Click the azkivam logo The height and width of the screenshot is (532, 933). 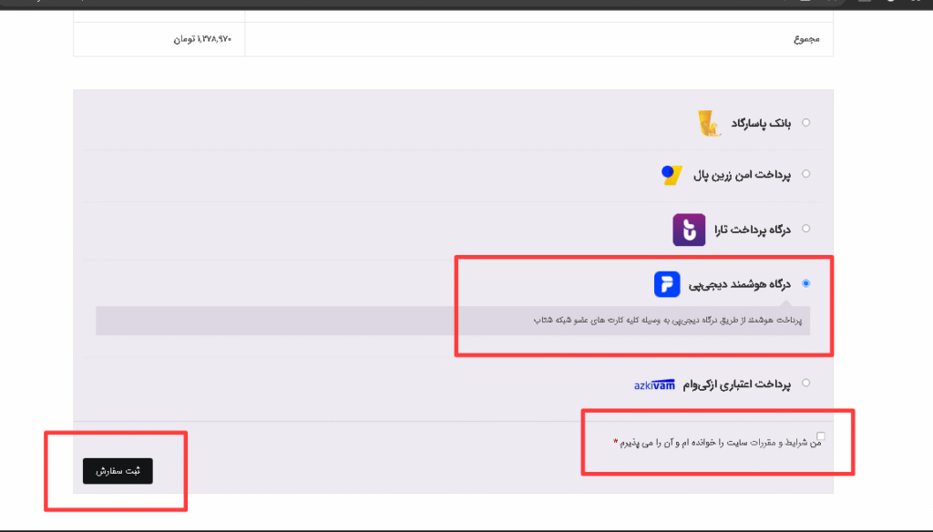(654, 385)
